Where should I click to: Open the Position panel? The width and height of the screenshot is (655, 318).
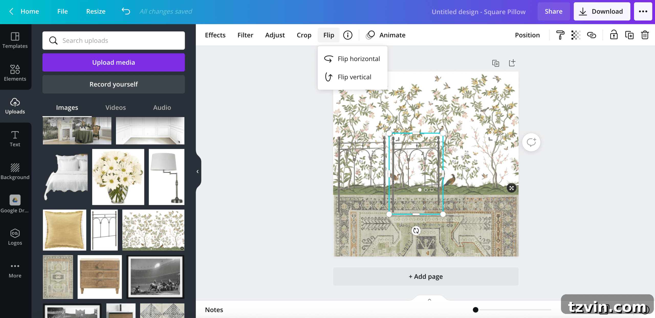click(x=527, y=35)
